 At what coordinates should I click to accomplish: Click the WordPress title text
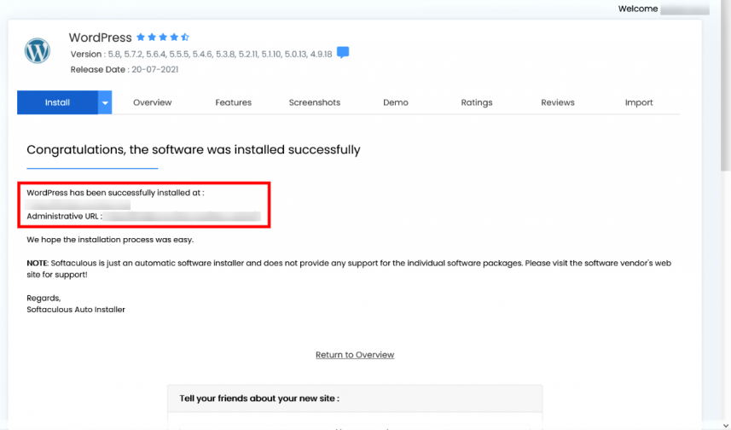click(101, 38)
